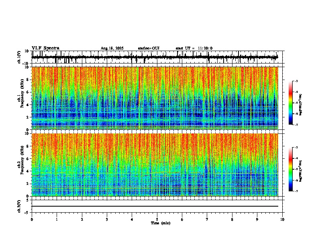Viewport: 318px width, 246px height.
Task: Click the flat ch.3 voltage line
Action: (155, 206)
